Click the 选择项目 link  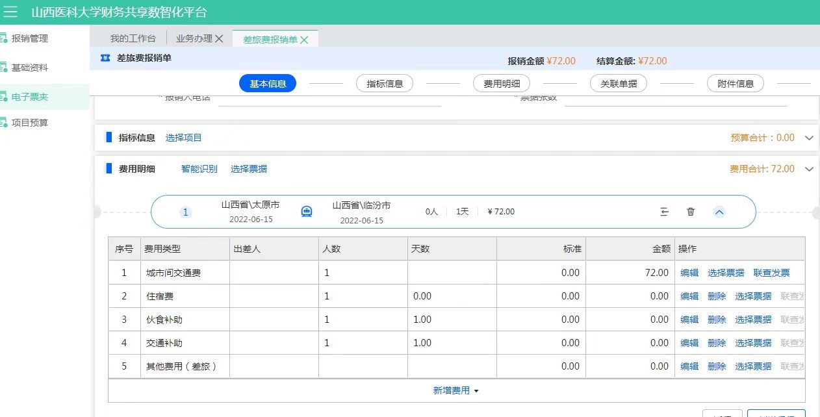click(184, 138)
